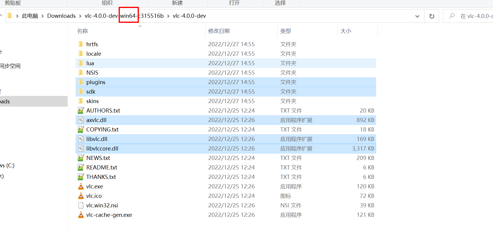This screenshot has height=234, width=493.
Task: Click the 应用程序 type of vlc.exe row
Action: [291, 186]
